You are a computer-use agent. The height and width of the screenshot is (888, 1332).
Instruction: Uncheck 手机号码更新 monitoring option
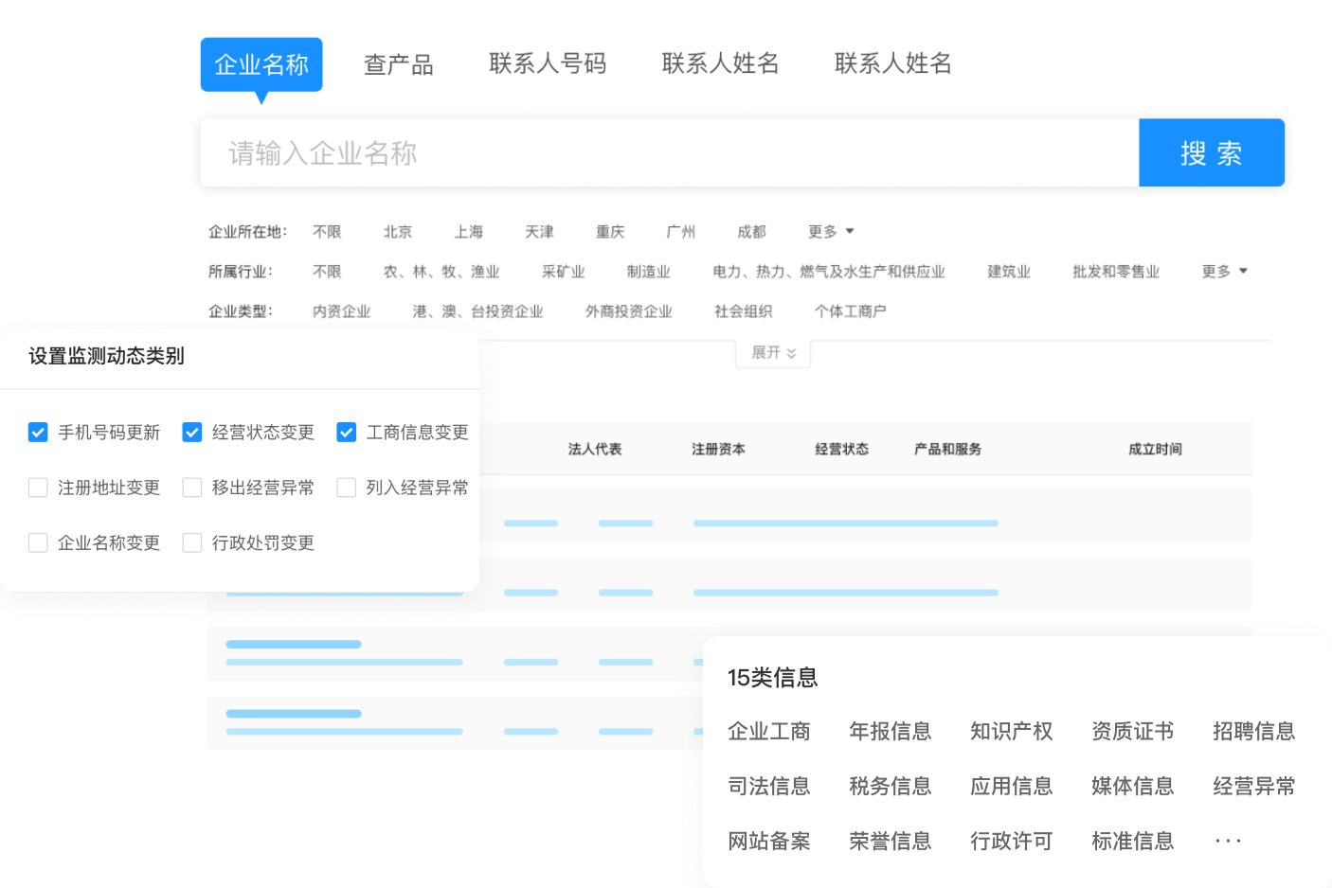coord(38,433)
